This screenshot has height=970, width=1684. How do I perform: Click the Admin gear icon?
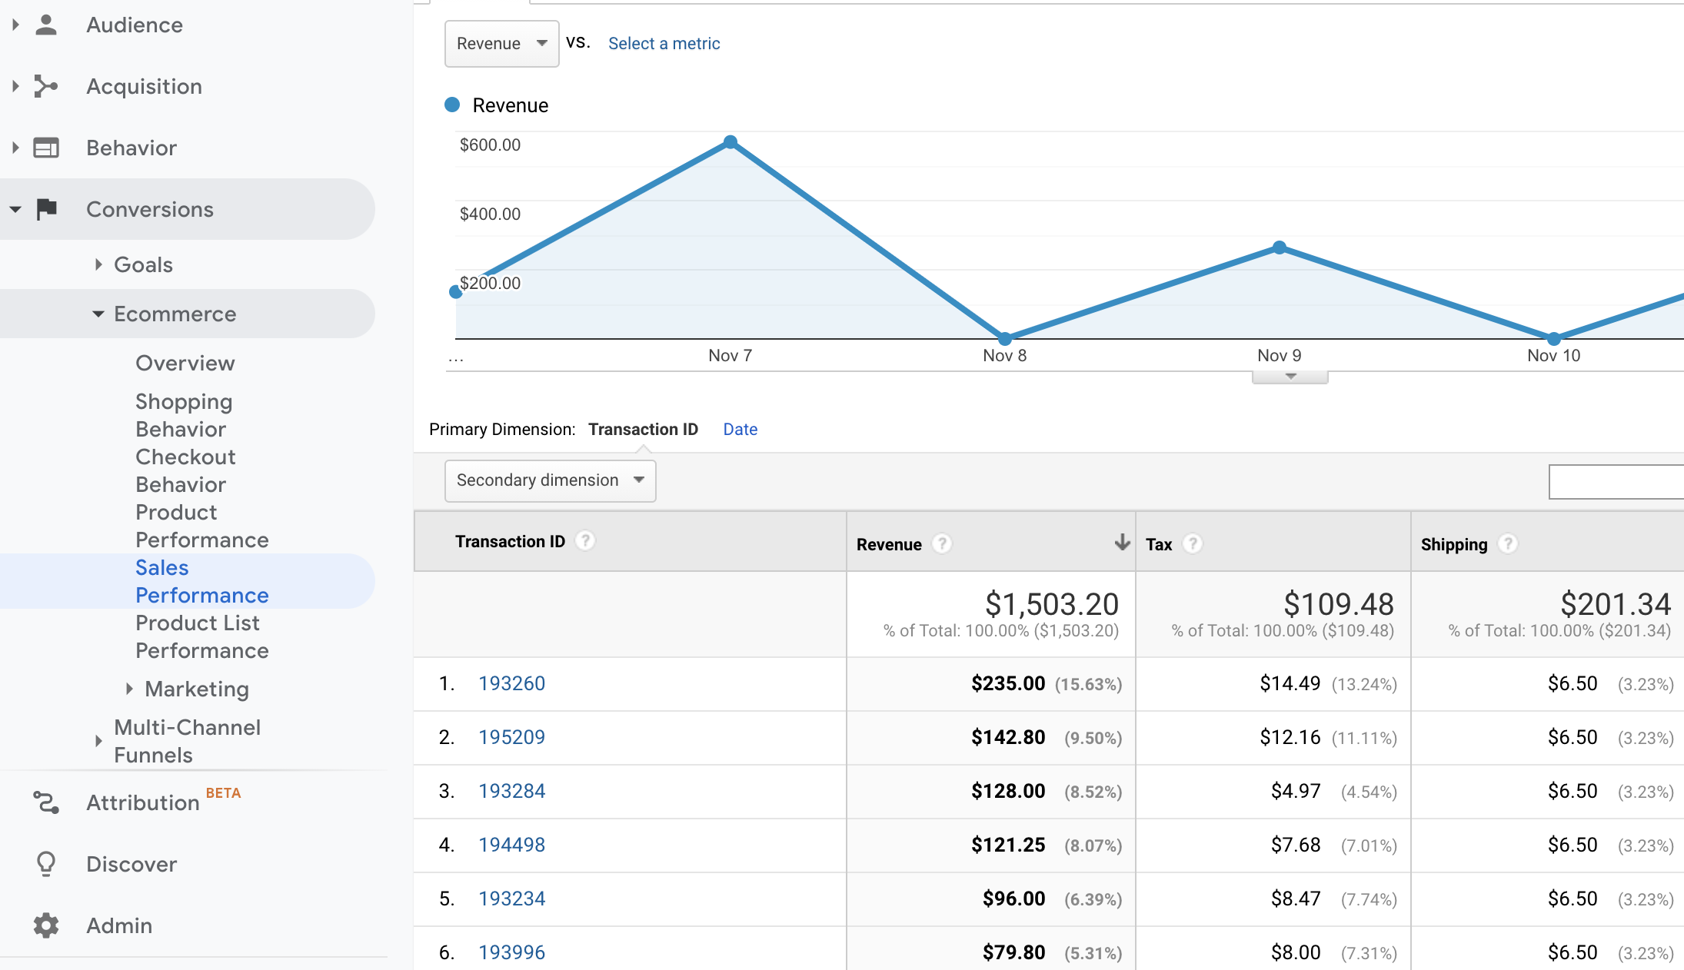click(x=46, y=925)
